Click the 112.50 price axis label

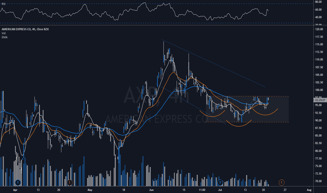click(319, 52)
